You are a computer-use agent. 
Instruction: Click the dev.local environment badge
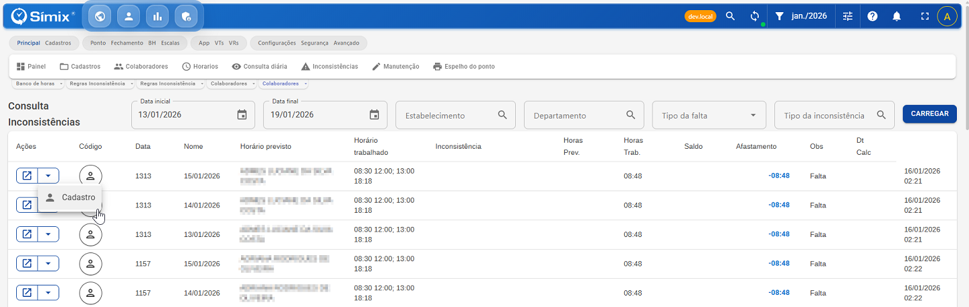[700, 16]
